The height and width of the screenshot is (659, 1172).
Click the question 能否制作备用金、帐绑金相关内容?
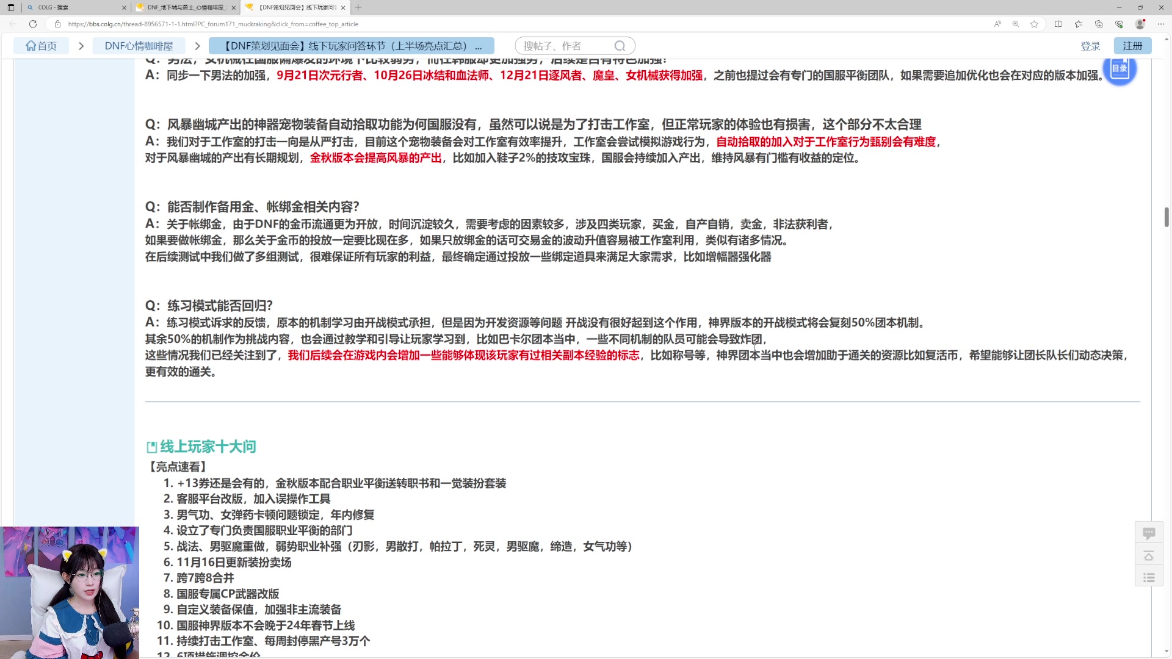[x=253, y=207]
